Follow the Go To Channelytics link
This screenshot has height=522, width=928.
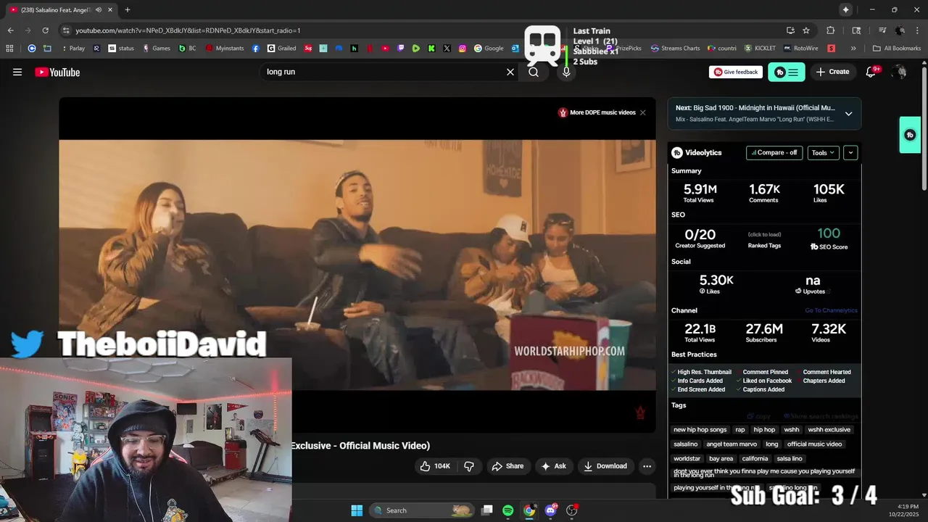[x=831, y=310]
